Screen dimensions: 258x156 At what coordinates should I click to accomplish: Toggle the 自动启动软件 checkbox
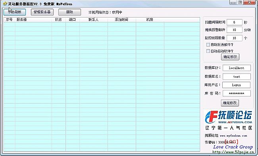[x=208, y=51]
